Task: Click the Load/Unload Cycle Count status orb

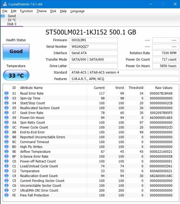Action: click(7, 166)
